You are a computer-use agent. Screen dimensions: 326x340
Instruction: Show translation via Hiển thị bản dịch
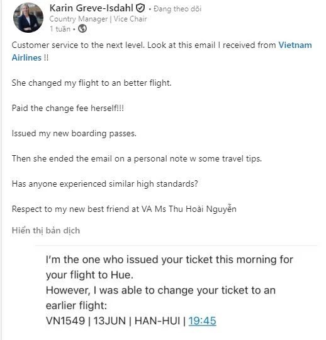[x=46, y=230]
